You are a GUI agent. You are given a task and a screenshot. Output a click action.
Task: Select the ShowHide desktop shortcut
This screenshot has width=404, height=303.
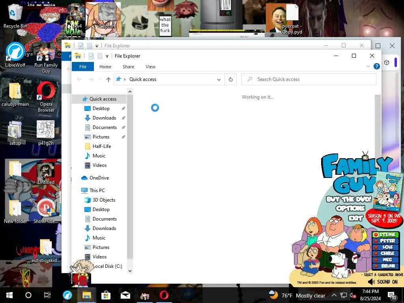click(x=46, y=211)
